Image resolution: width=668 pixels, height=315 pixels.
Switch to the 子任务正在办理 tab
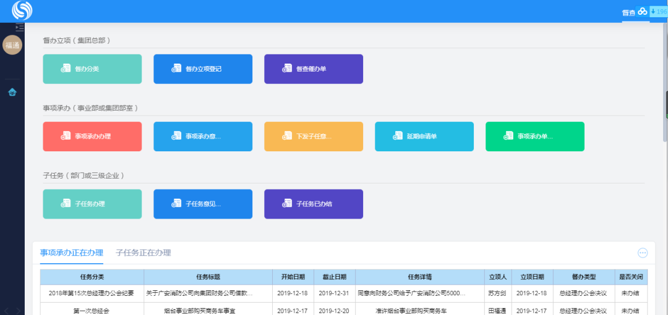pyautogui.click(x=143, y=253)
